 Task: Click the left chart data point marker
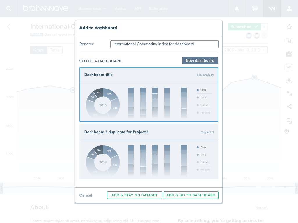pos(72,90)
